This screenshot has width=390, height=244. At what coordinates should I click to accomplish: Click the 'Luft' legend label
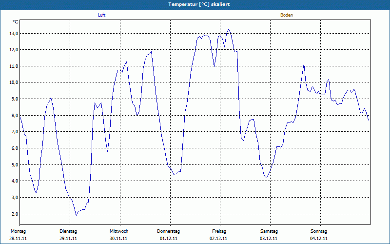pyautogui.click(x=101, y=15)
